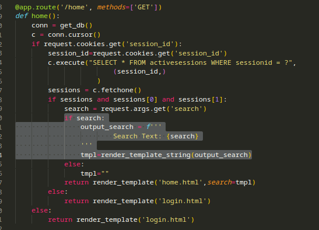Click the @app.route decorator text
The height and width of the screenshot is (230, 319).
point(36,8)
